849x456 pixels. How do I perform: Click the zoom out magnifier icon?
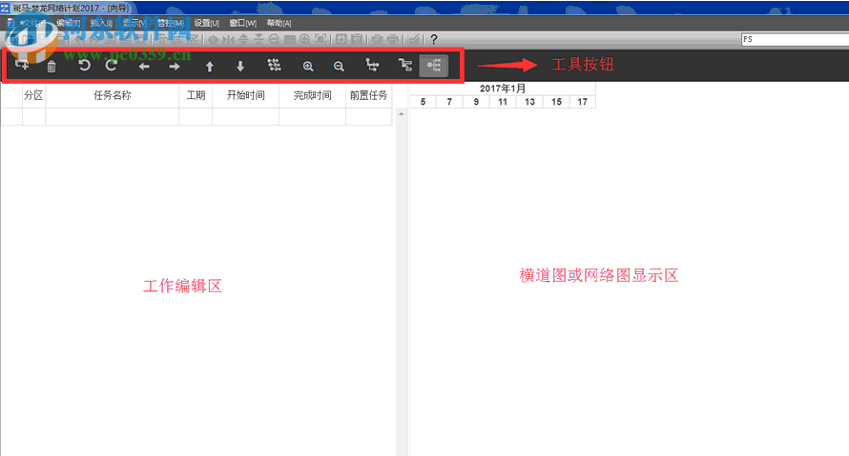(339, 66)
